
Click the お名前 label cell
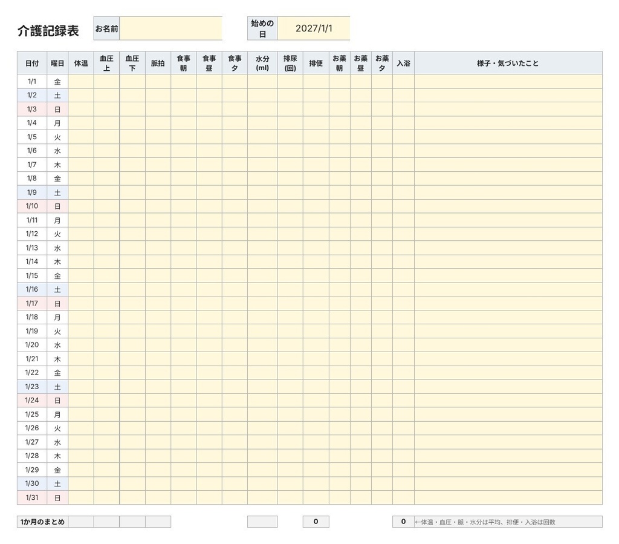click(106, 28)
